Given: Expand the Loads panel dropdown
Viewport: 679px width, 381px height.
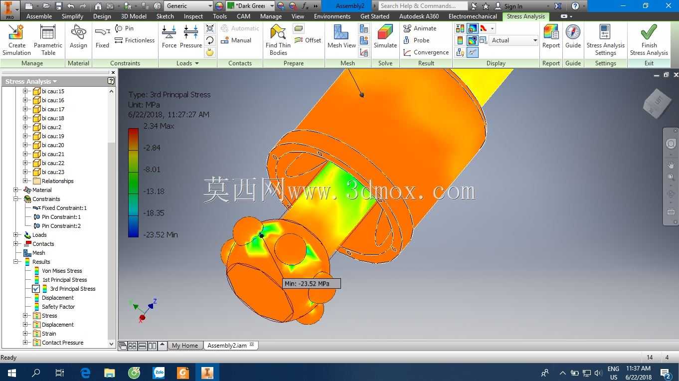Looking at the screenshot, I should coord(197,63).
